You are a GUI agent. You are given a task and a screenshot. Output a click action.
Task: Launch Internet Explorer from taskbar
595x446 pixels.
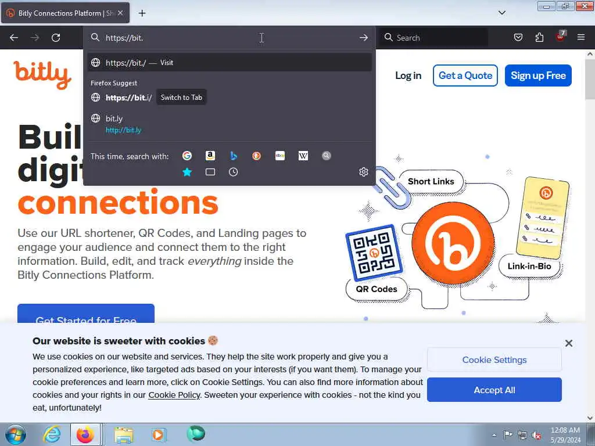coord(51,434)
